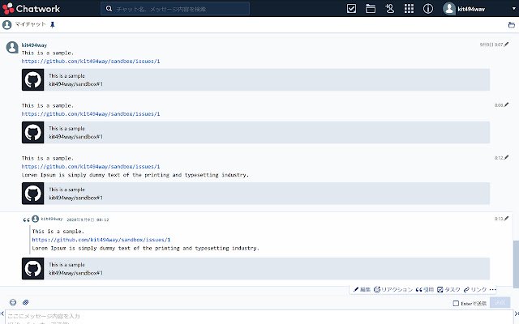Image resolution: width=519 pixels, height=324 pixels.
Task: Click the attach file paperclip icon
Action: [25, 302]
